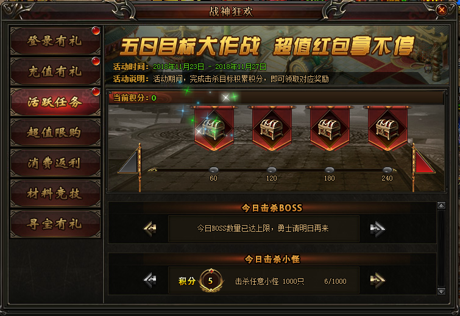This screenshot has width=460, height=316.
Task: Open the 消费返利 tab
Action: (x=55, y=163)
